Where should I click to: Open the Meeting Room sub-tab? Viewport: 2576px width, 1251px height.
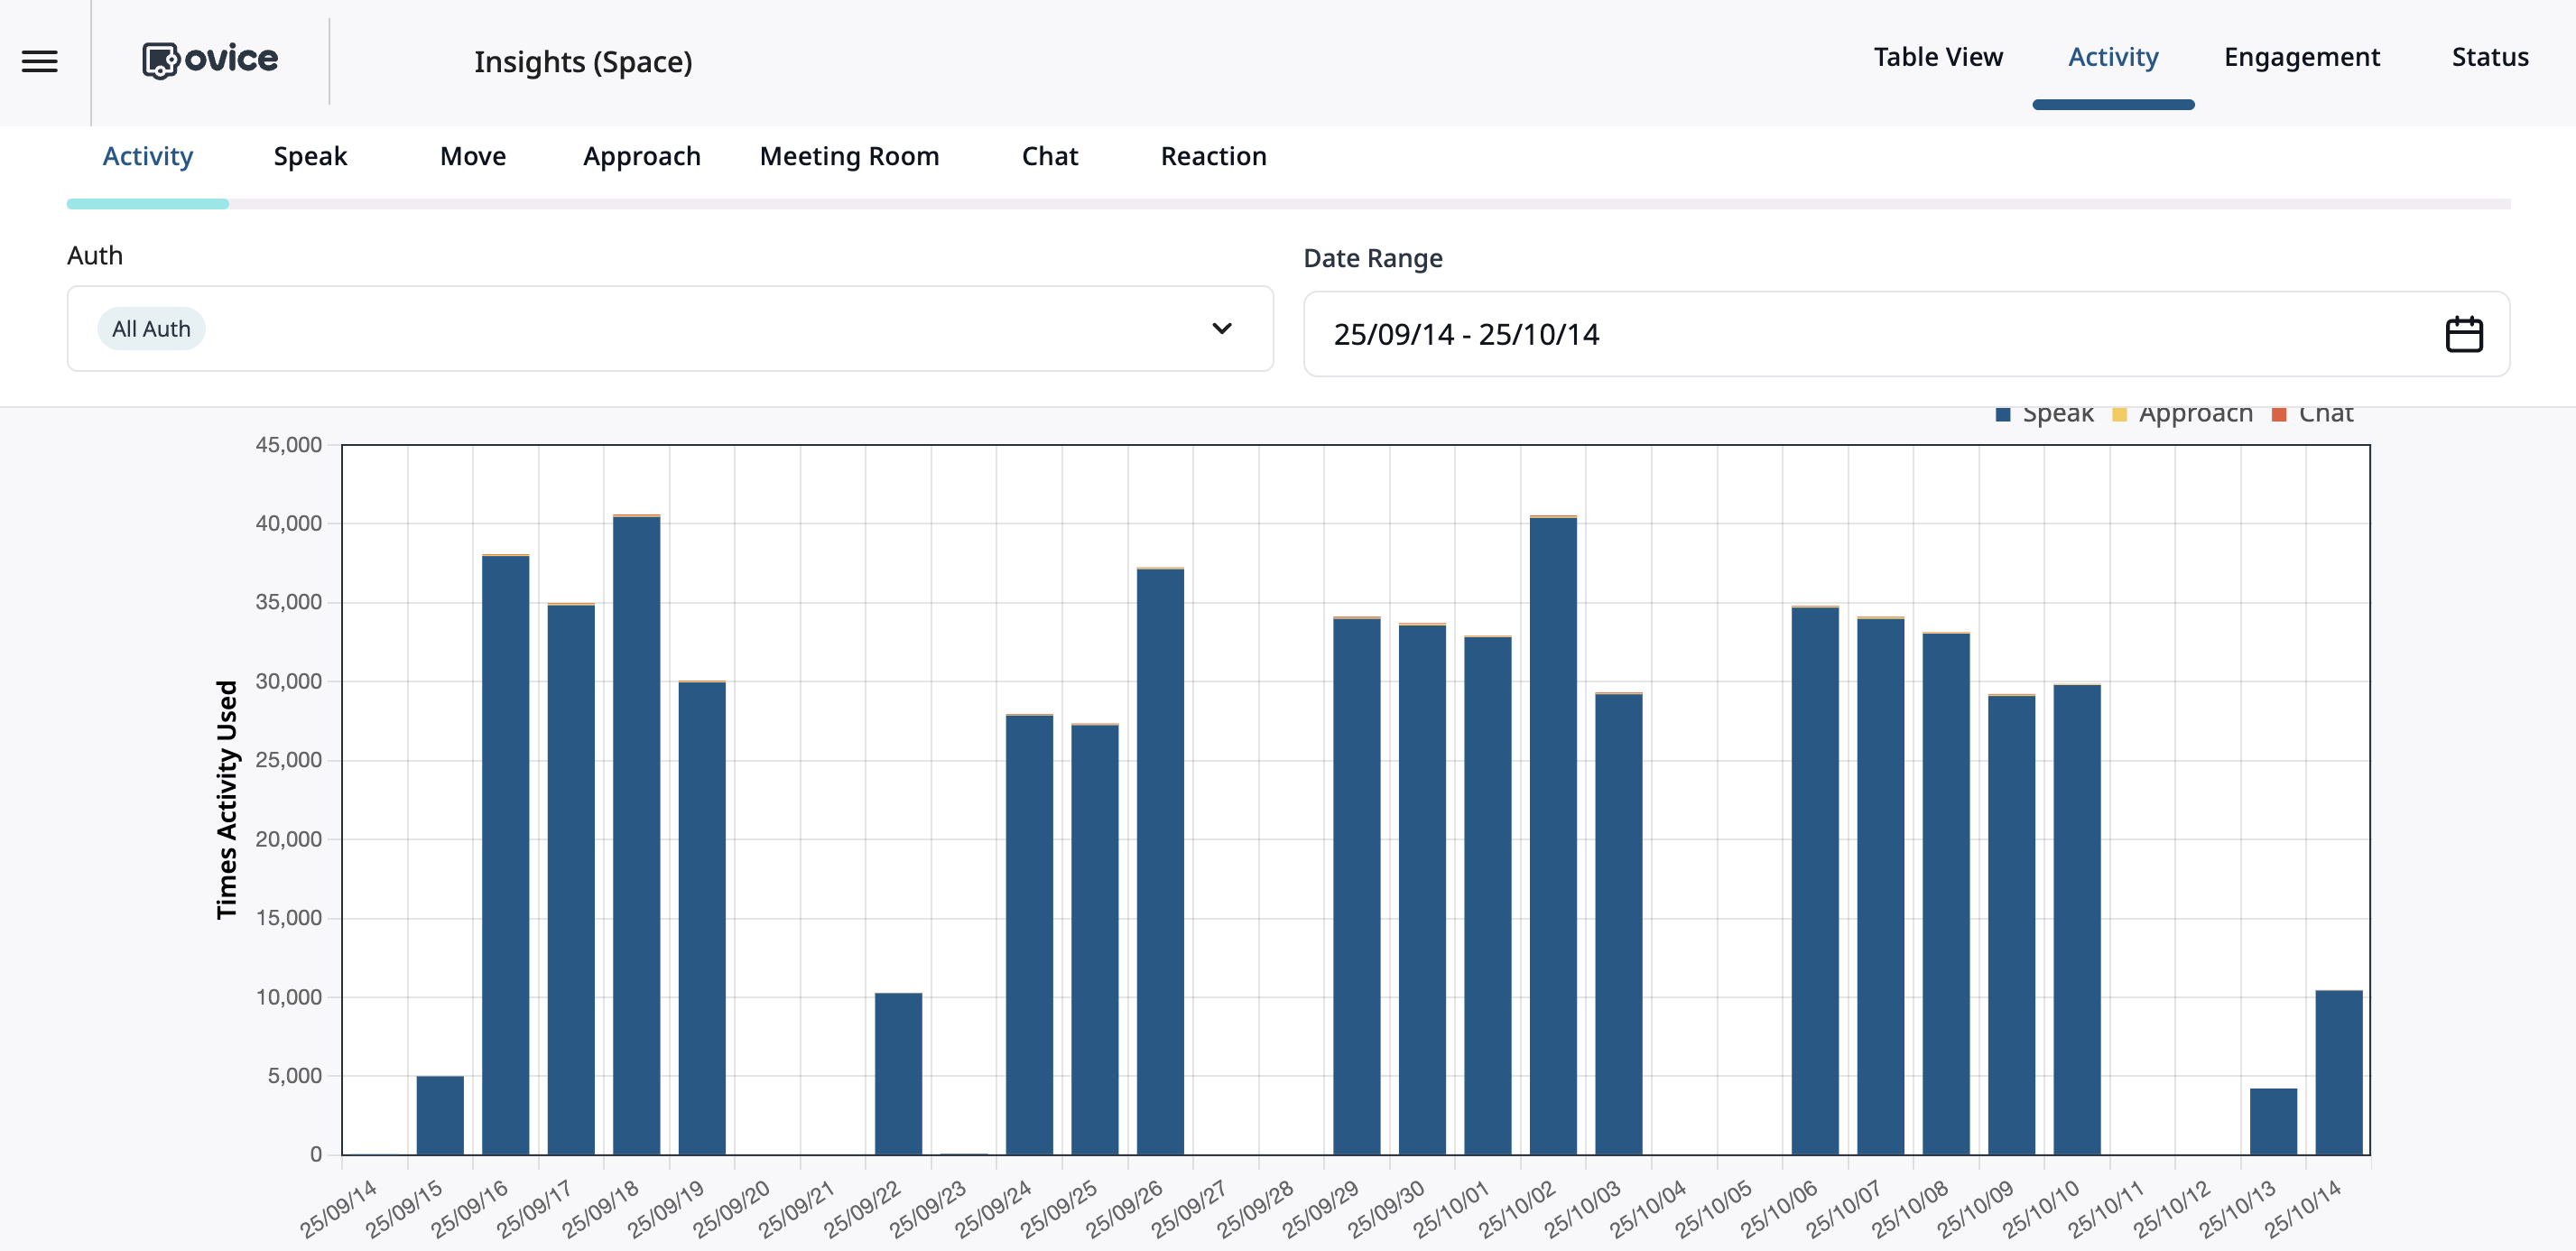coord(849,156)
